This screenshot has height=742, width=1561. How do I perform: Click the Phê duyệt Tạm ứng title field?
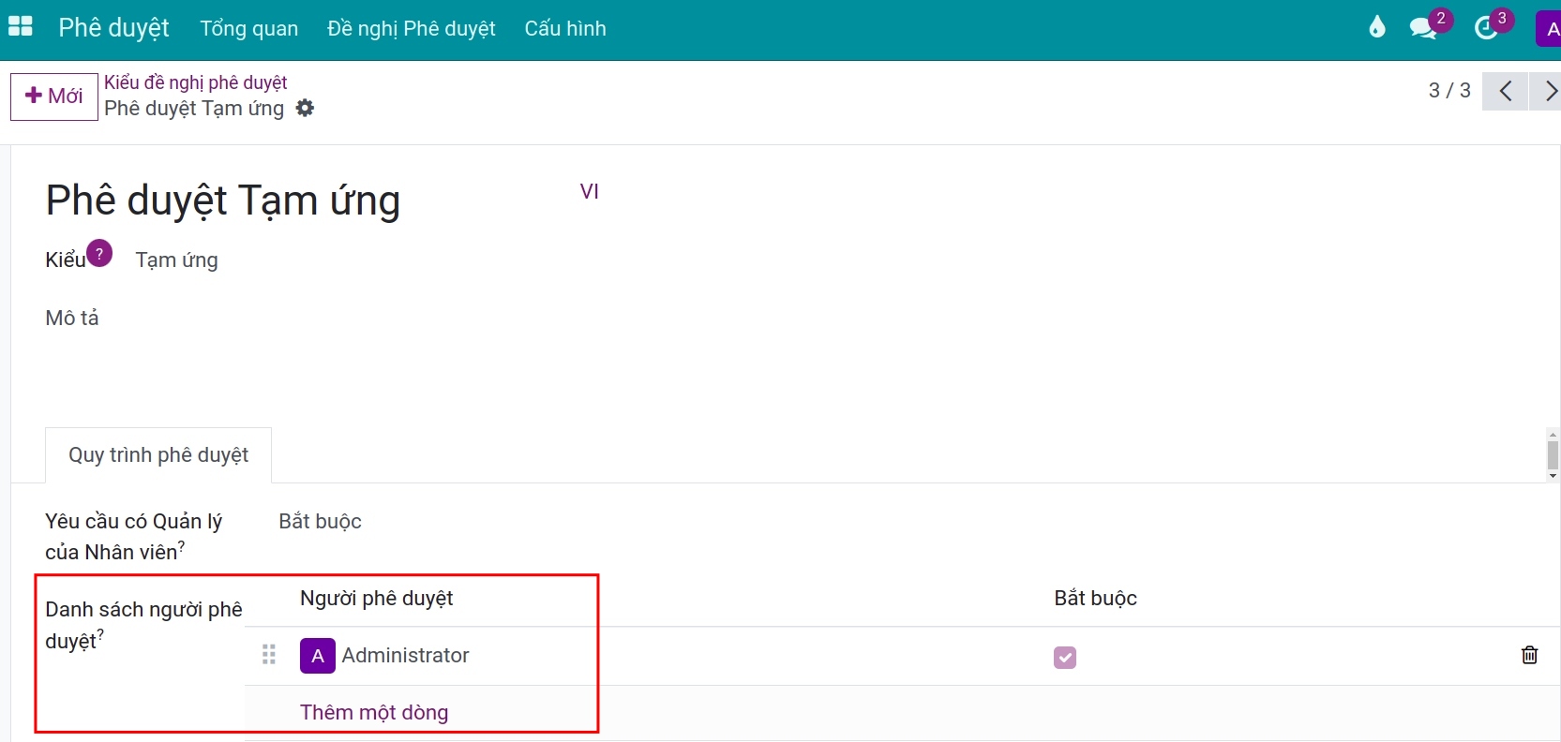(x=223, y=200)
